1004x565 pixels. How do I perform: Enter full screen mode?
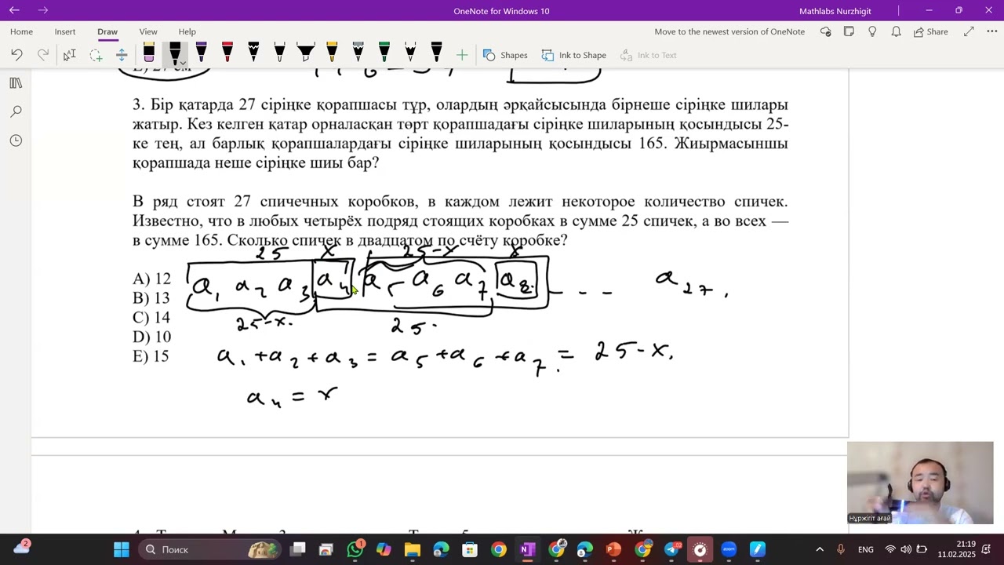click(x=969, y=31)
